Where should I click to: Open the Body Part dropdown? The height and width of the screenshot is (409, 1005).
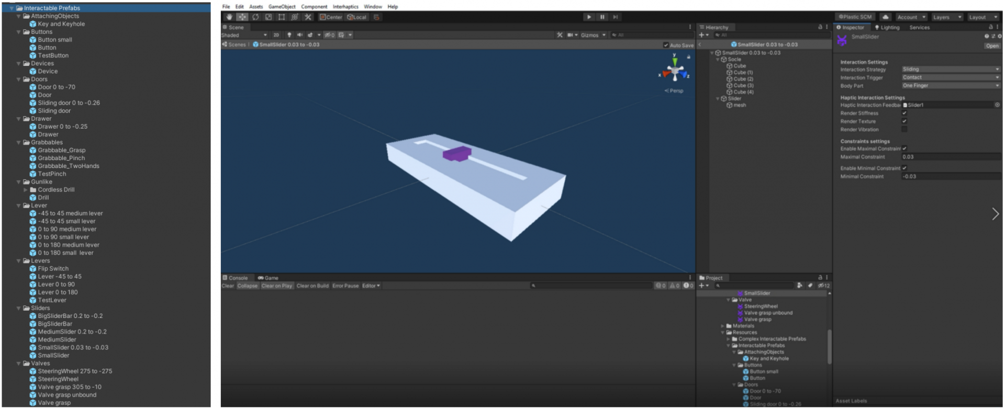951,86
